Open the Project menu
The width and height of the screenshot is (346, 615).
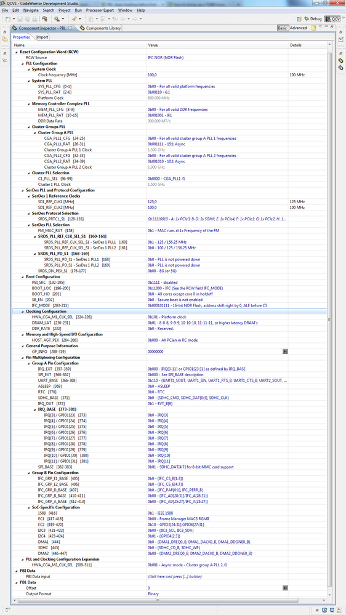click(x=65, y=10)
